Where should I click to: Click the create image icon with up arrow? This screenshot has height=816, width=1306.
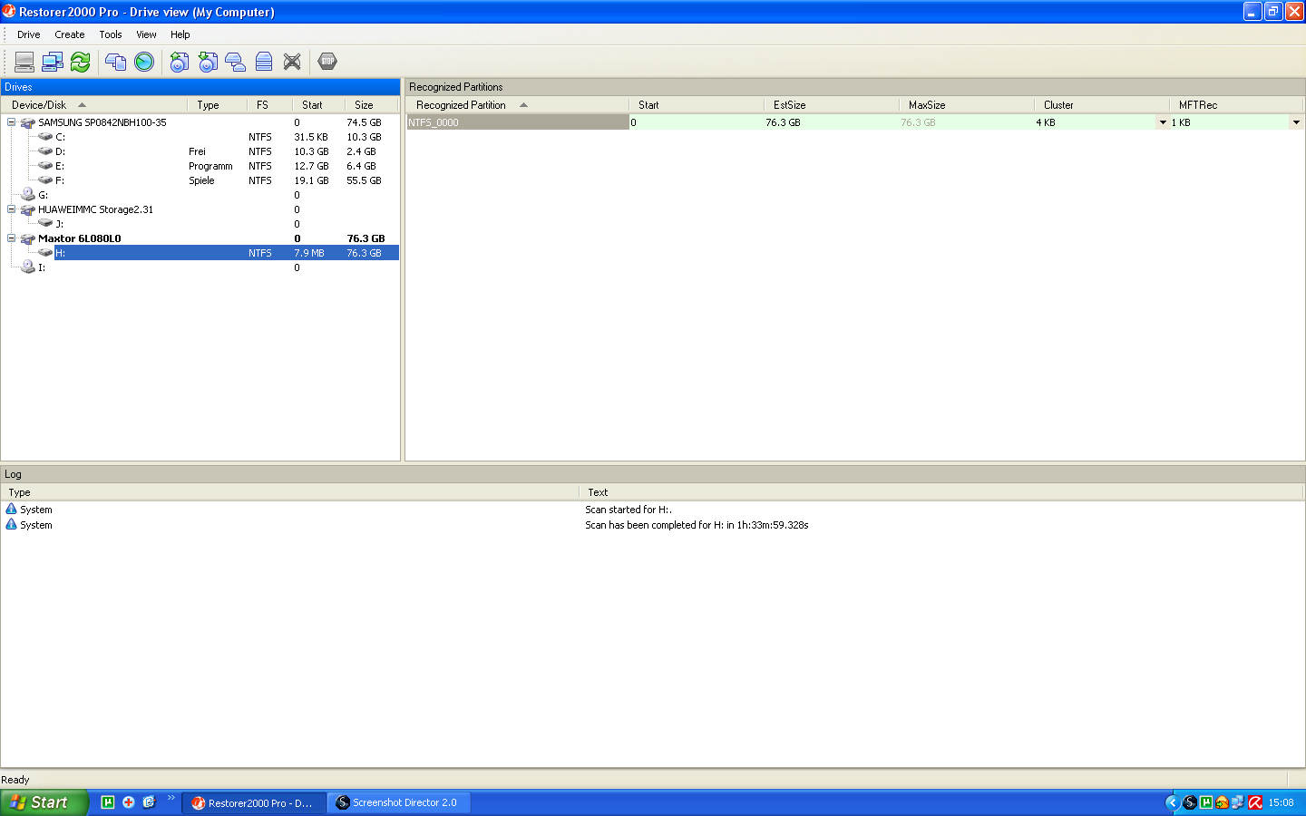coord(180,62)
